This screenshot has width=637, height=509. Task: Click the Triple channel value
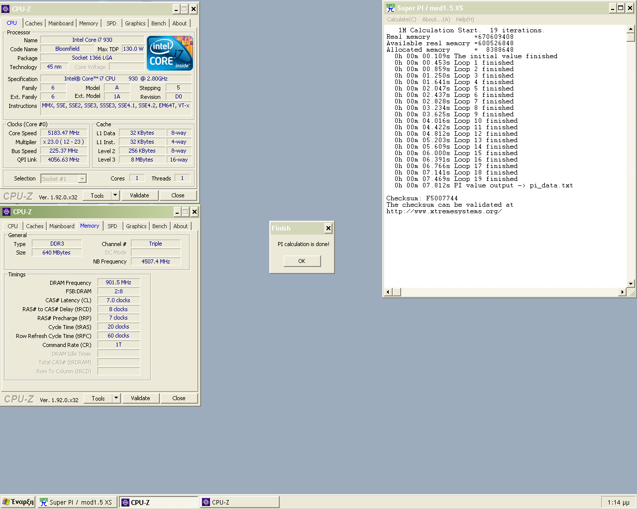[156, 244]
